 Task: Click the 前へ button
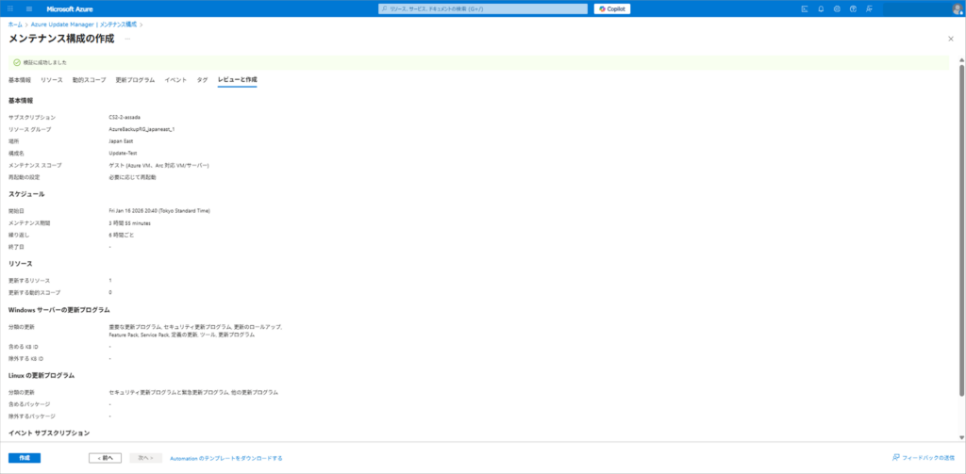(x=105, y=458)
